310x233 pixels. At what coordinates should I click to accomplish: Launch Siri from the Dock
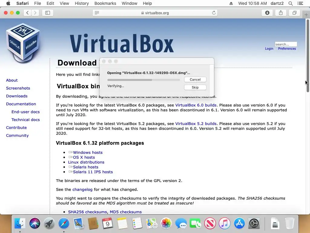click(35, 223)
